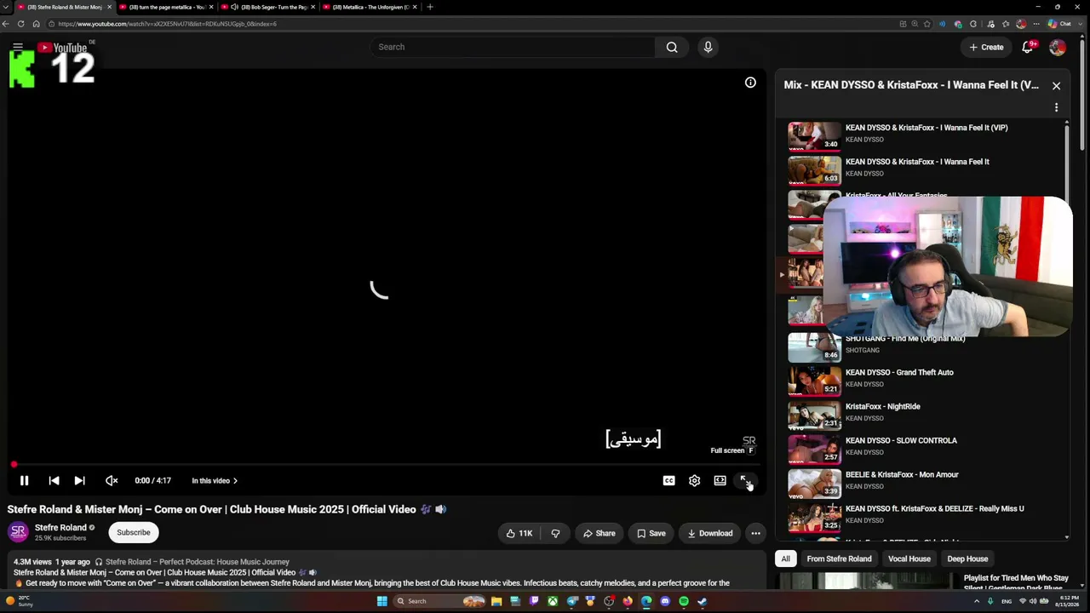Open the Windows Start menu
The image size is (1090, 613).
[x=382, y=602]
